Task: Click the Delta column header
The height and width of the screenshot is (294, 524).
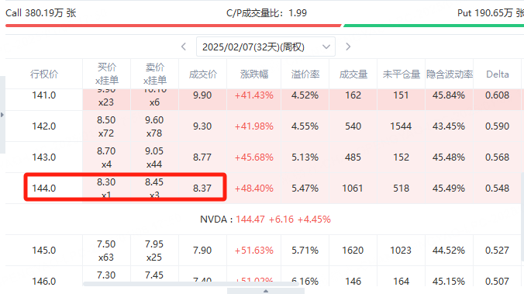Action: coord(498,74)
